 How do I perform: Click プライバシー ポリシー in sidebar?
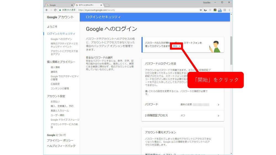[60, 140]
